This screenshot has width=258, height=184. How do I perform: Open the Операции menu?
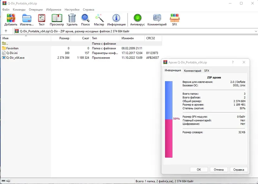(36, 10)
